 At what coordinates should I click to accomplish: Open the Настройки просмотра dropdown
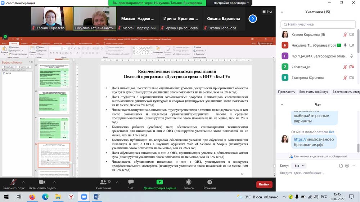[x=231, y=3]
